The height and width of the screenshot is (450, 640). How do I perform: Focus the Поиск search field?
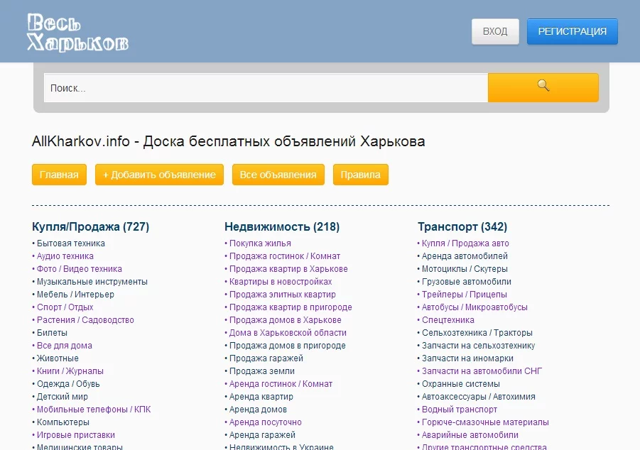(266, 88)
